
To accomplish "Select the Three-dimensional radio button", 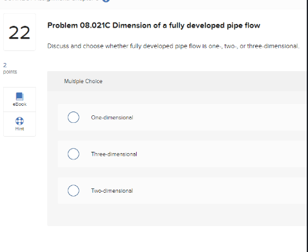I will click(x=74, y=154).
